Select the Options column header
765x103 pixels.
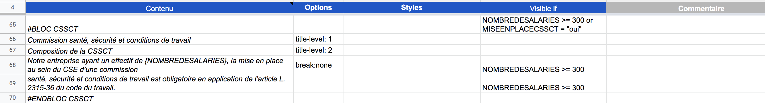click(318, 8)
